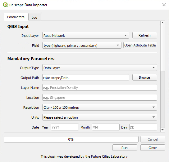The height and width of the screenshot is (162, 169).
Task: Click the Close button at bottom
Action: tap(153, 148)
